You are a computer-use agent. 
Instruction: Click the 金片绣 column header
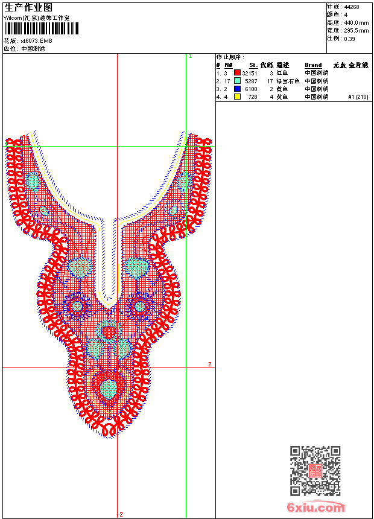[x=358, y=65]
